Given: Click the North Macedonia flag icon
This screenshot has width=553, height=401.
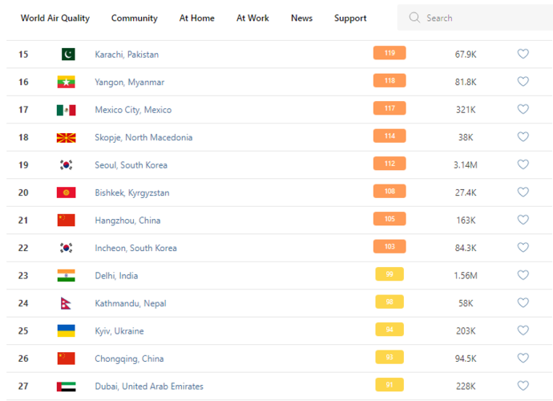Looking at the screenshot, I should [67, 137].
